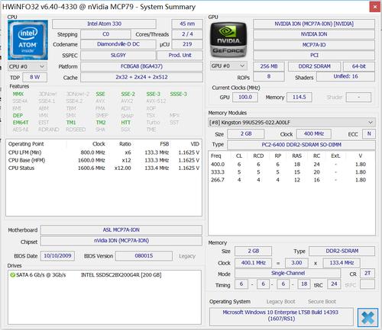The height and width of the screenshot is (330, 382).
Task: Click the module Clock 400 MHz field
Action: 314,133
